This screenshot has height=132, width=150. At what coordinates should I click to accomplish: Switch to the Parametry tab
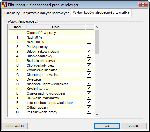click(x=12, y=13)
